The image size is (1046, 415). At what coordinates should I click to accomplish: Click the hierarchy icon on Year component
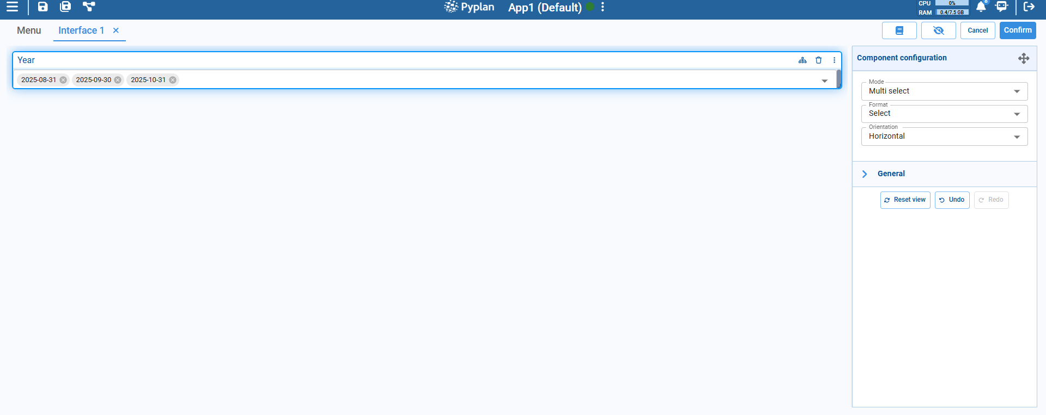coord(802,60)
